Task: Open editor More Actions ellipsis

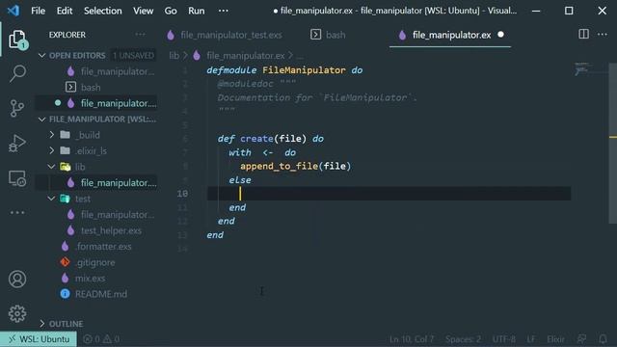Action: tap(603, 35)
